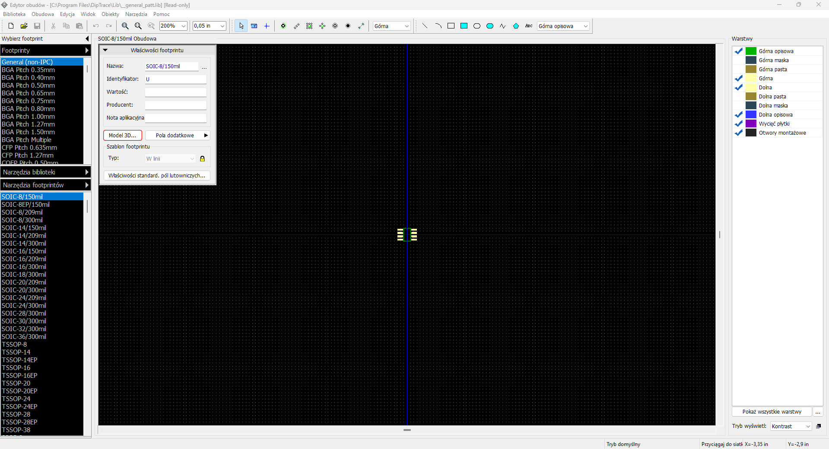Open the Narzędzia menu

136,14
